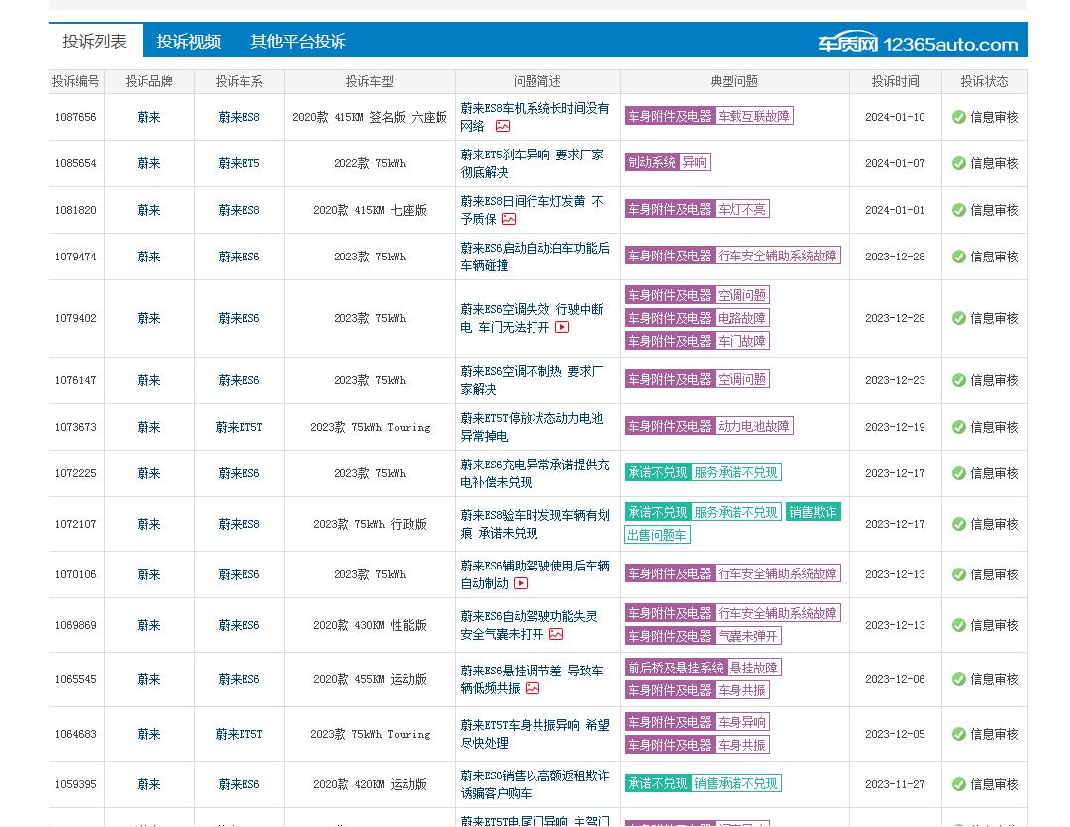Viewport: 1070px width, 827px height.
Task: Click green status check for complaint 1079474
Action: (959, 257)
